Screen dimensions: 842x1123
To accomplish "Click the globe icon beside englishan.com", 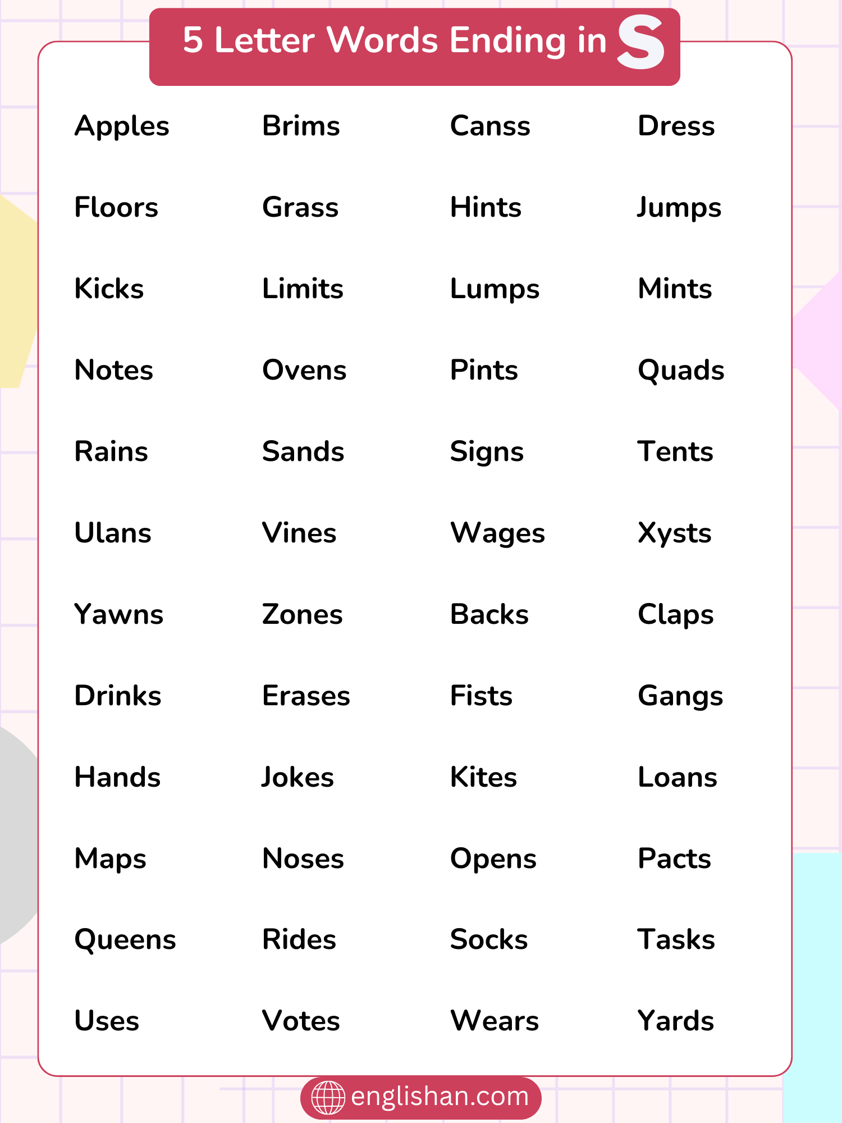I will coord(328,1097).
